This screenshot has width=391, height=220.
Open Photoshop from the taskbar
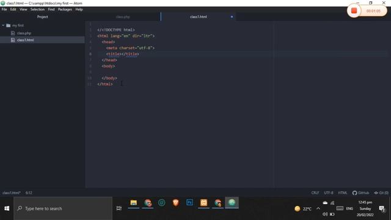pyautogui.click(x=189, y=203)
